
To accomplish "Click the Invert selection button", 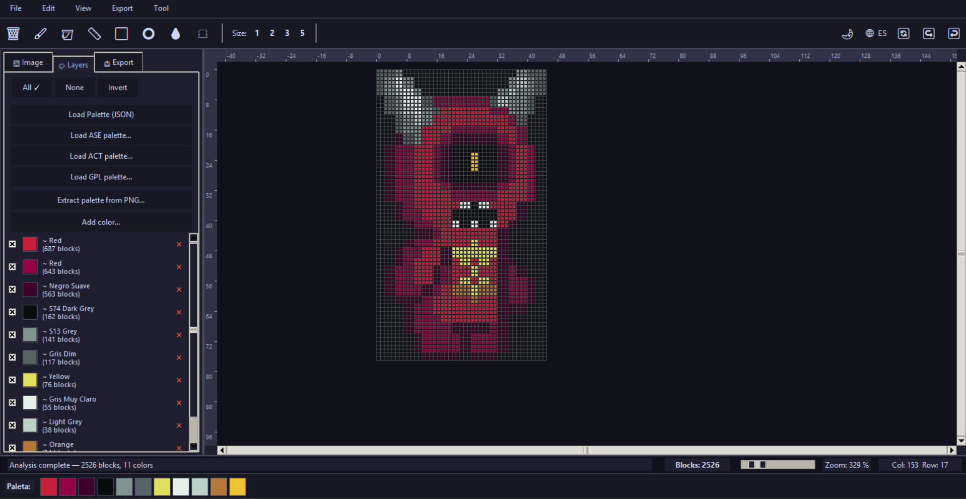I will [x=117, y=88].
